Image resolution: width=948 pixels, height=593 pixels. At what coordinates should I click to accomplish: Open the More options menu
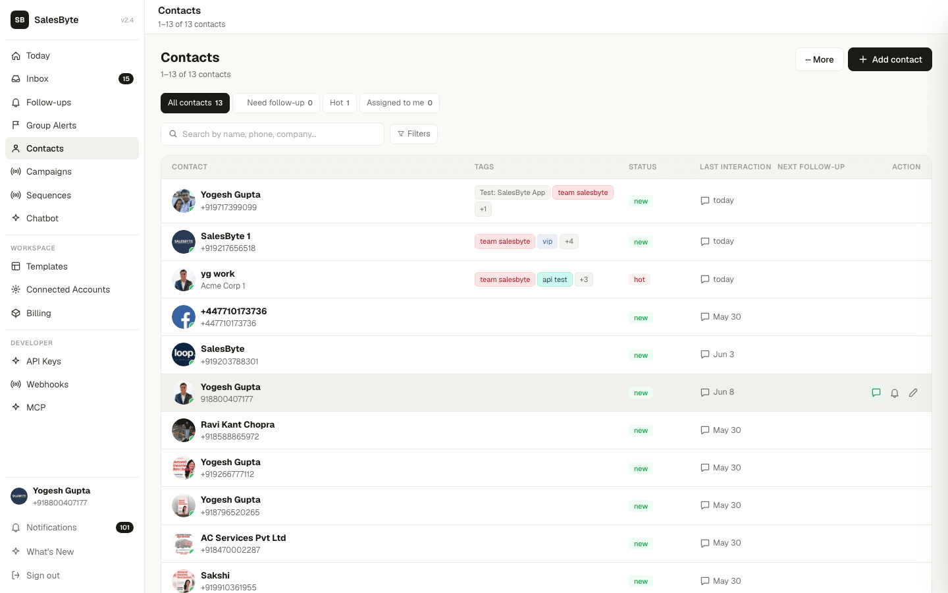point(820,59)
